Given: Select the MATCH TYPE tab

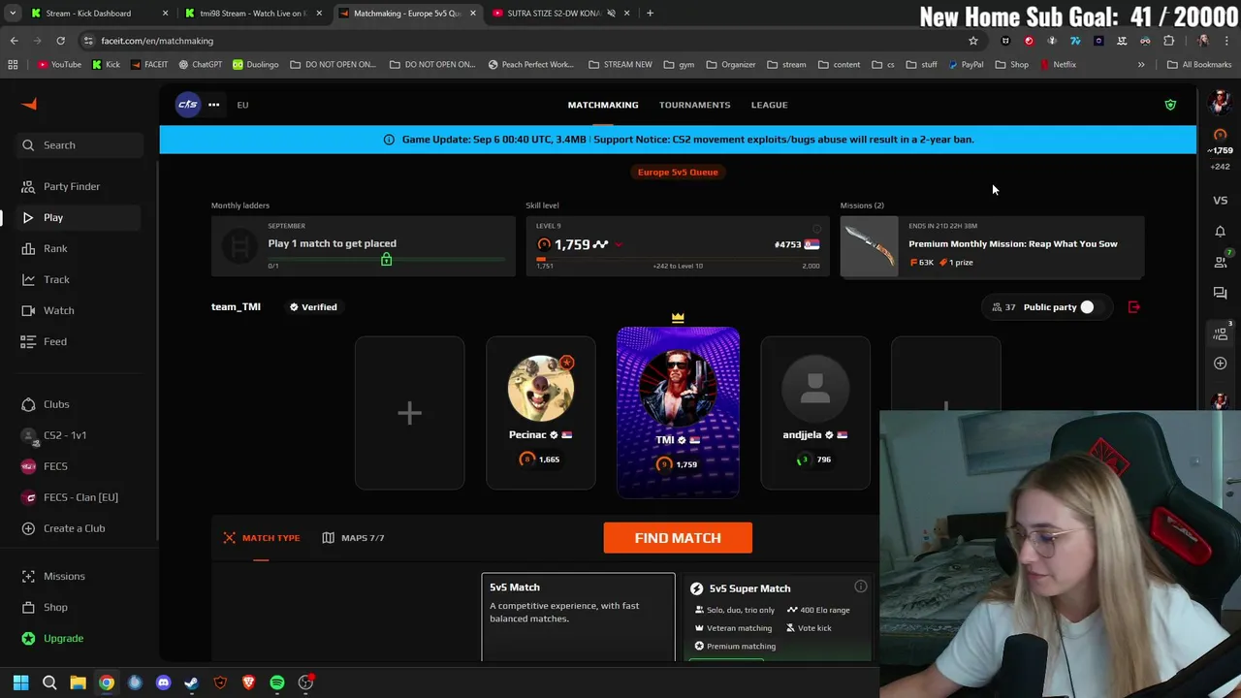Looking at the screenshot, I should point(262,538).
